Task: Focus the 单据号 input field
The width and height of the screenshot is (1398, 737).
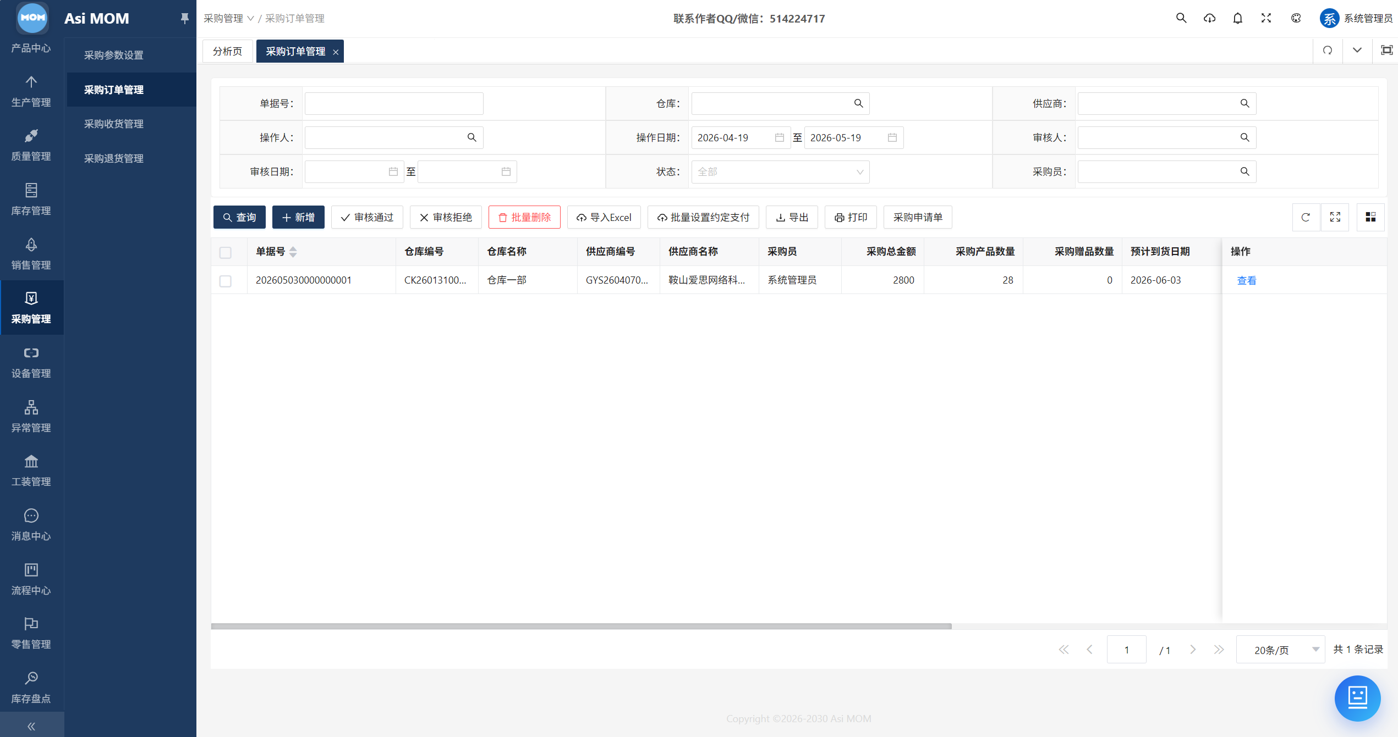Action: [x=394, y=103]
